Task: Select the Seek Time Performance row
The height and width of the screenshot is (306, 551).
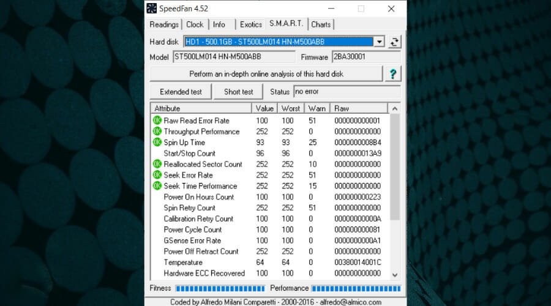Action: 270,186
